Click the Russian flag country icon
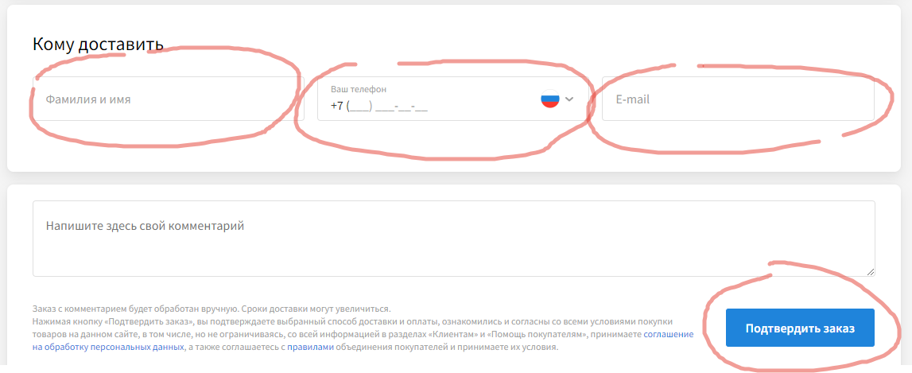The width and height of the screenshot is (912, 373). (x=549, y=99)
